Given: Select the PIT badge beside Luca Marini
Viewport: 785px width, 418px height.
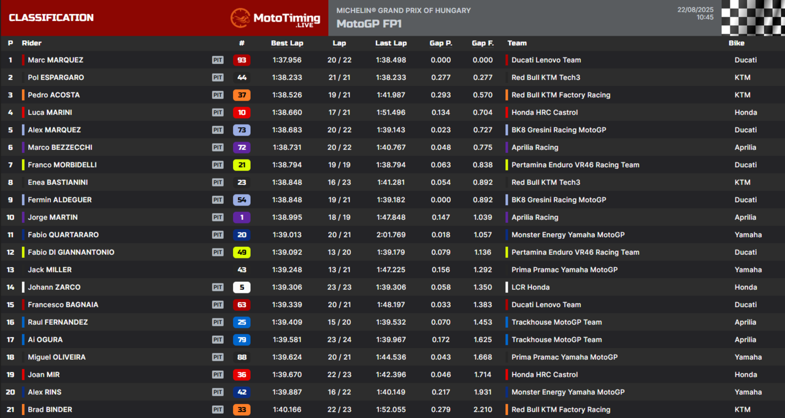Looking at the screenshot, I should pos(218,112).
